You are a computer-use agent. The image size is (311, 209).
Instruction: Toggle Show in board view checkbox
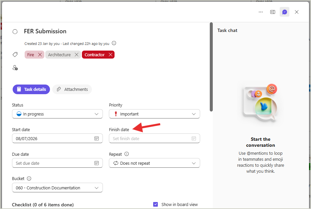click(155, 204)
